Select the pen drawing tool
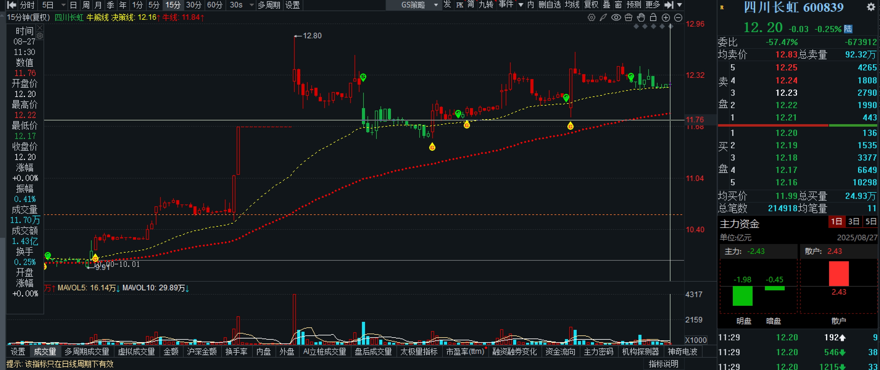Image resolution: width=880 pixels, height=370 pixels. click(603, 17)
